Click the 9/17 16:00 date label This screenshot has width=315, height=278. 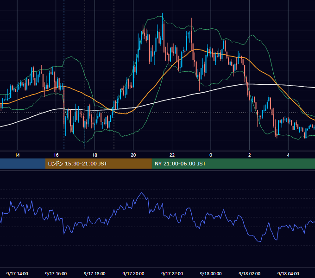[56, 273]
